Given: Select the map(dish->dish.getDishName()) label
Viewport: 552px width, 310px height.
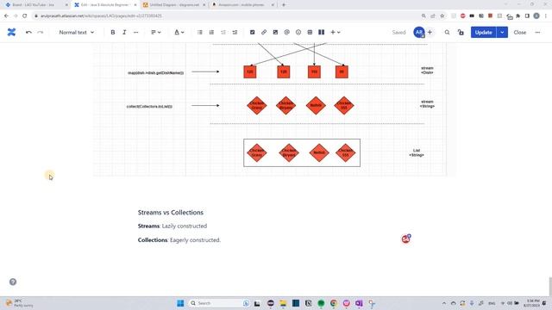Looking at the screenshot, I should point(155,72).
